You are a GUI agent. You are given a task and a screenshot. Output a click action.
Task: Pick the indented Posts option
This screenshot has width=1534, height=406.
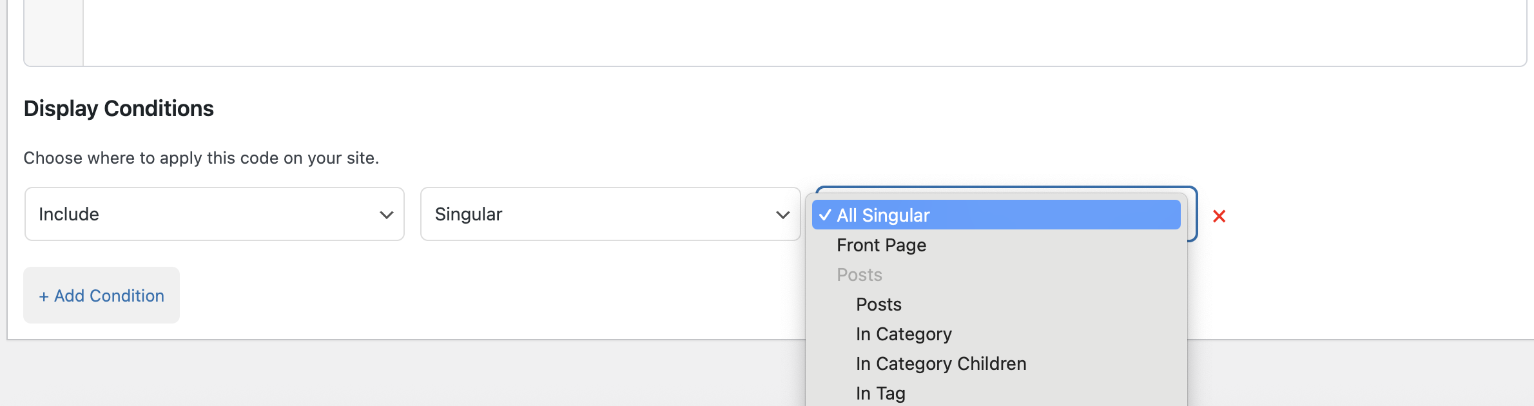pos(879,305)
